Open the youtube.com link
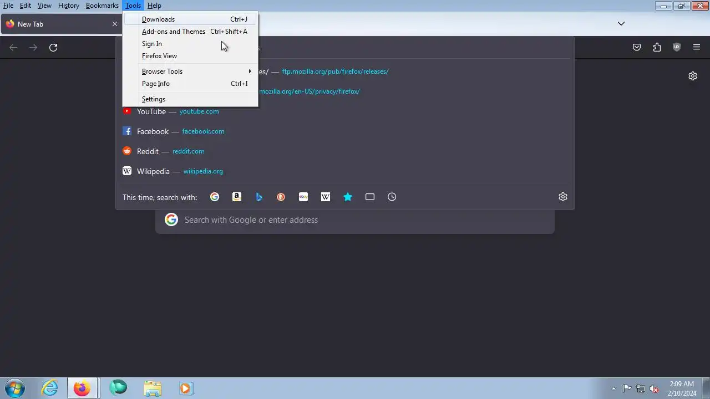Screen dimensions: 710x399 pos(199,111)
